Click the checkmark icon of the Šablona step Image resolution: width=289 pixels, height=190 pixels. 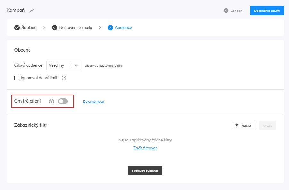point(17,28)
